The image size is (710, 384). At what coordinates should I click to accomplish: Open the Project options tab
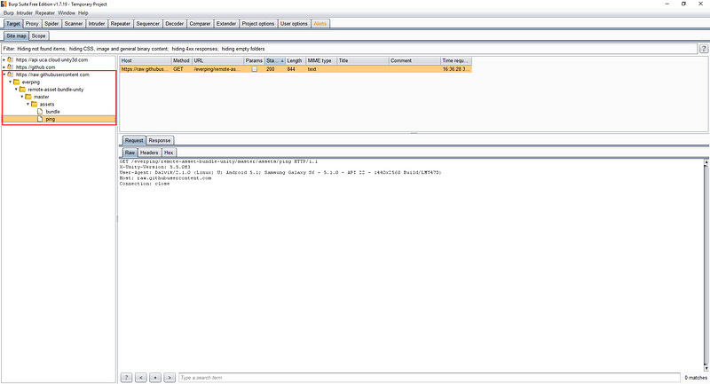point(258,24)
